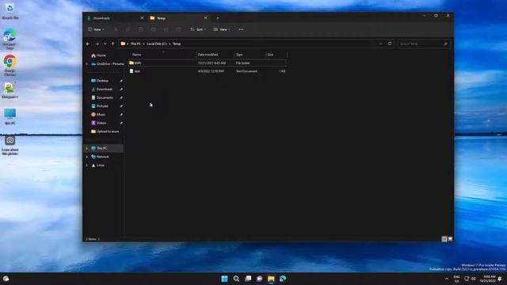Click 'This PC' in the address breadcrumb
507x285 pixels.
135,44
